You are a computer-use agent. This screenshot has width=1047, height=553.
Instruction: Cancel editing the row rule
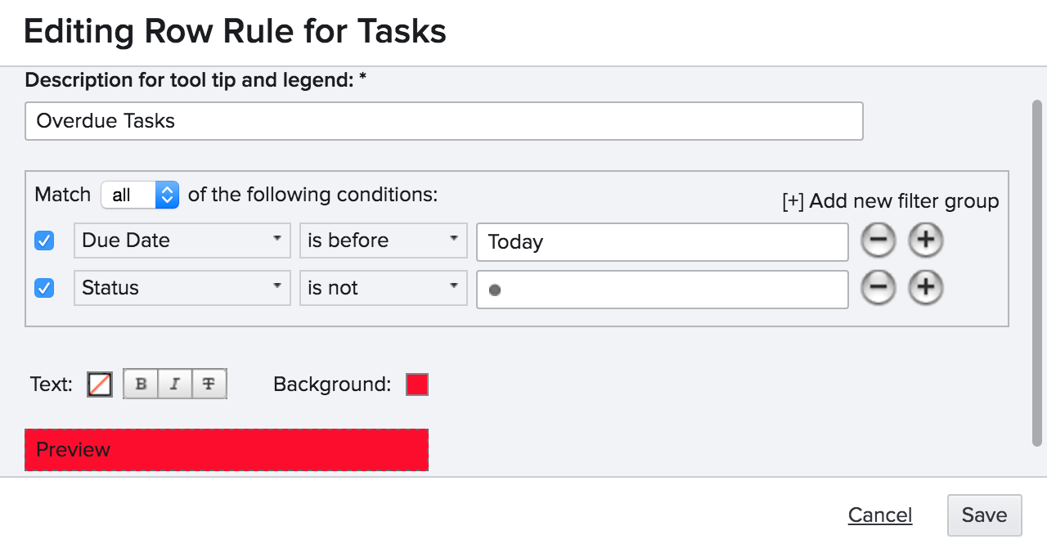880,515
